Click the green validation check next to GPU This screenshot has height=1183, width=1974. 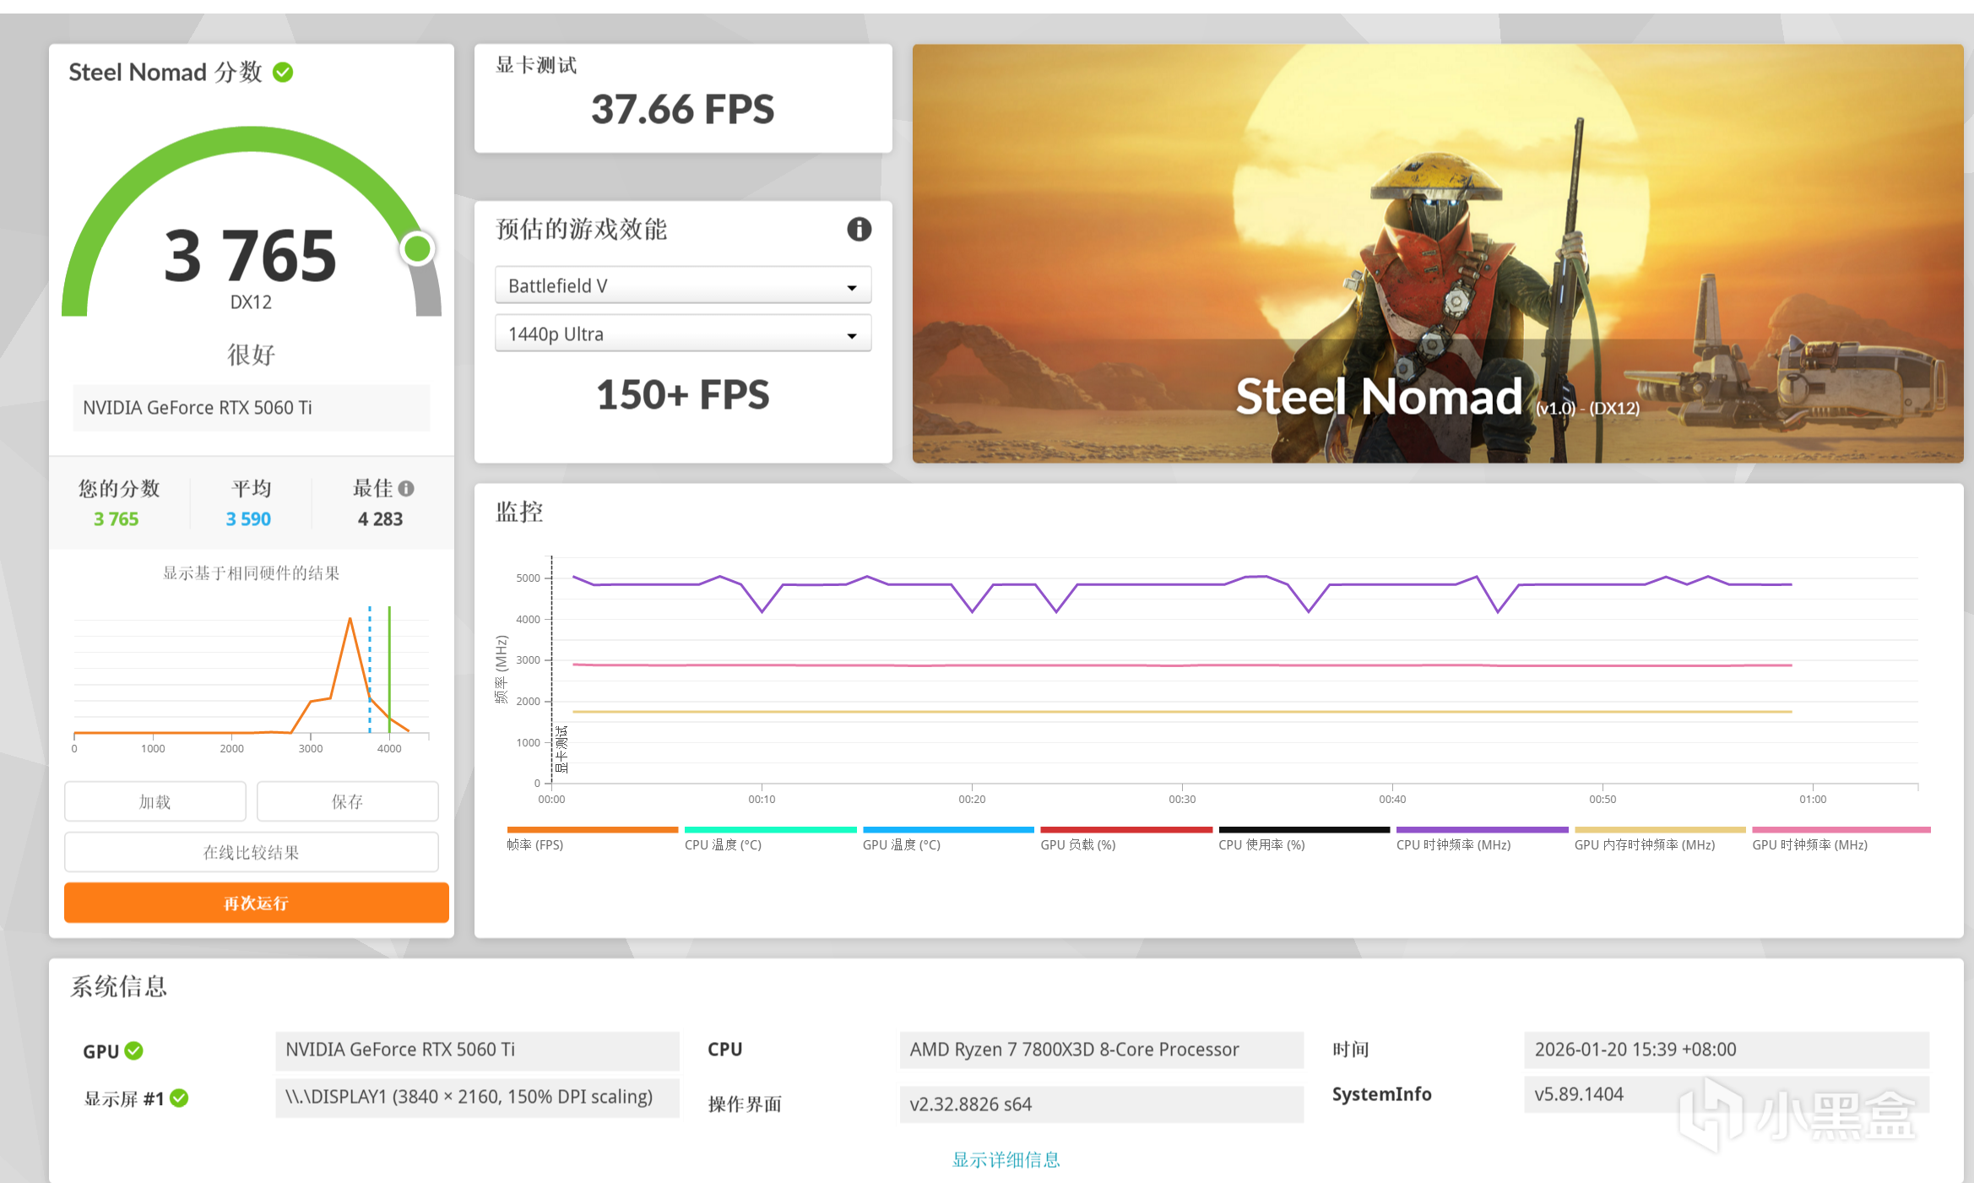(x=134, y=1050)
